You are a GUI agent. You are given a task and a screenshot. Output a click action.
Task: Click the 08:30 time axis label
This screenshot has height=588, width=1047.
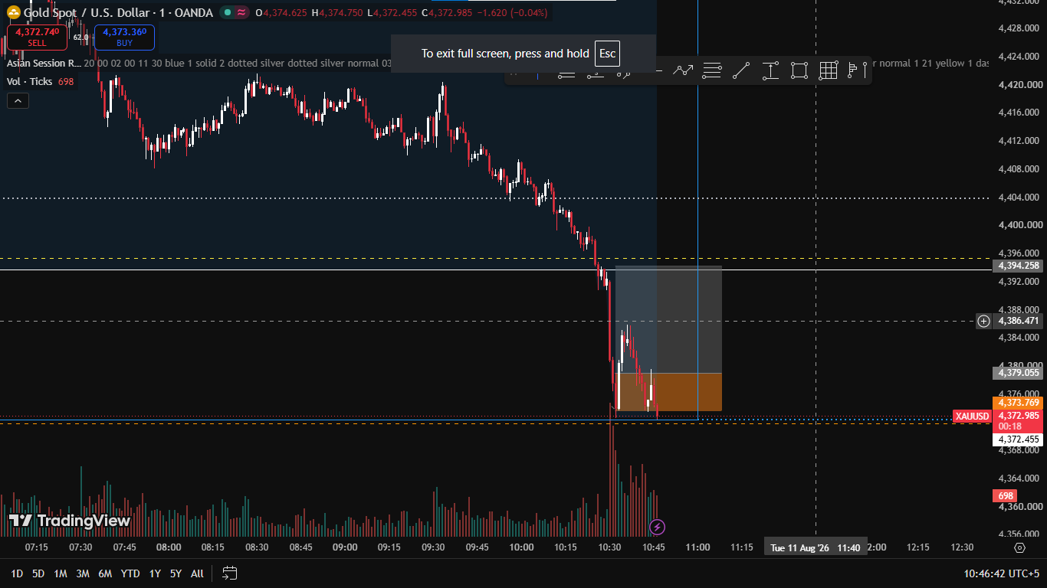click(257, 547)
